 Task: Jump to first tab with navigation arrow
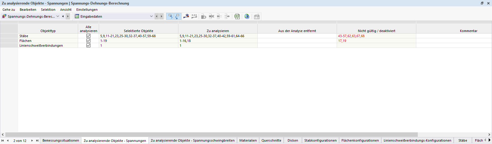coord(3,140)
